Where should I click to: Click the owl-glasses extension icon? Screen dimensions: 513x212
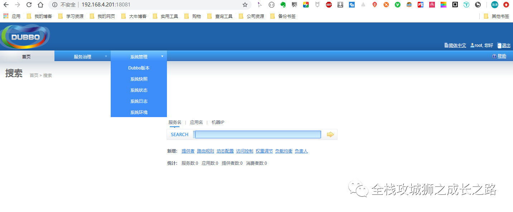[409, 5]
